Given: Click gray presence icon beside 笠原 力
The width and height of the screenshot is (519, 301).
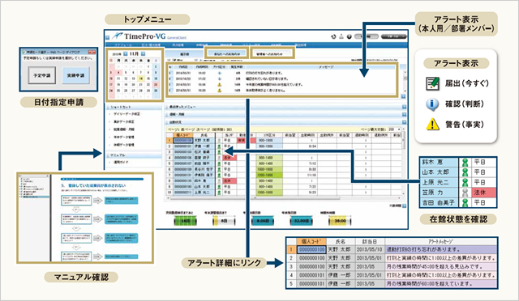Looking at the screenshot, I should point(465,193).
